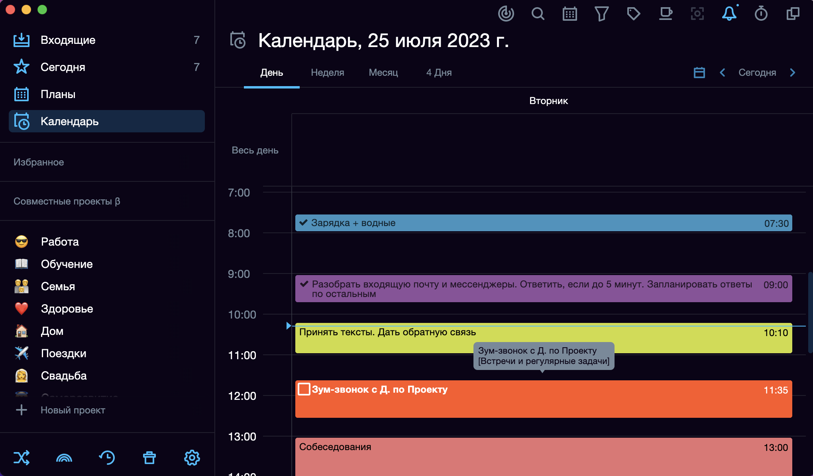
Task: Click the 13:00 time on Собеседования event
Action: [776, 447]
